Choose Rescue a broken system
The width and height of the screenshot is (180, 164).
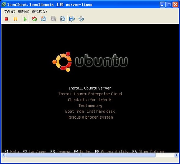point(90,117)
